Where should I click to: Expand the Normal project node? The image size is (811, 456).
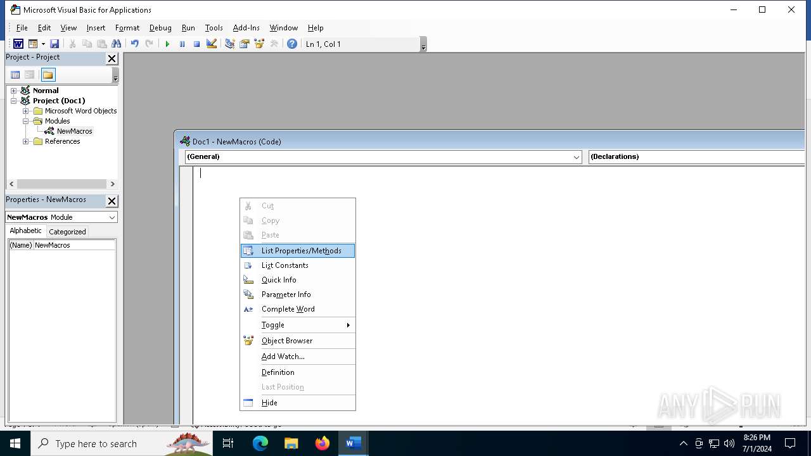tap(13, 91)
